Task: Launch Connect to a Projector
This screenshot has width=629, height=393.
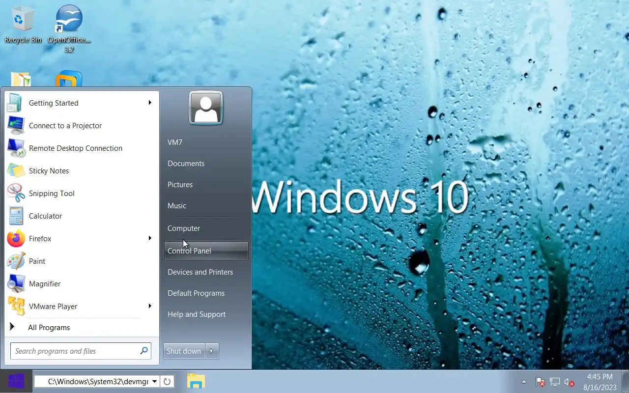Action: point(82,125)
